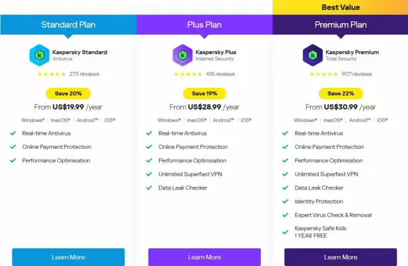This screenshot has height=266, width=408.
Task: Open the 273 reviews link
Action: click(84, 74)
